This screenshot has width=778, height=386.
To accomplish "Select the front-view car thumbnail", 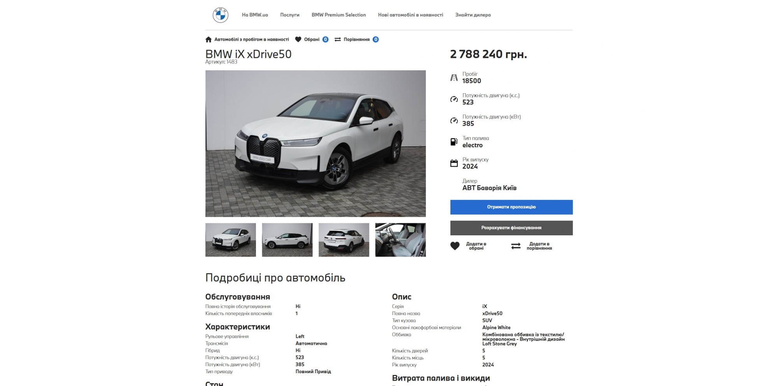I will [x=231, y=240].
